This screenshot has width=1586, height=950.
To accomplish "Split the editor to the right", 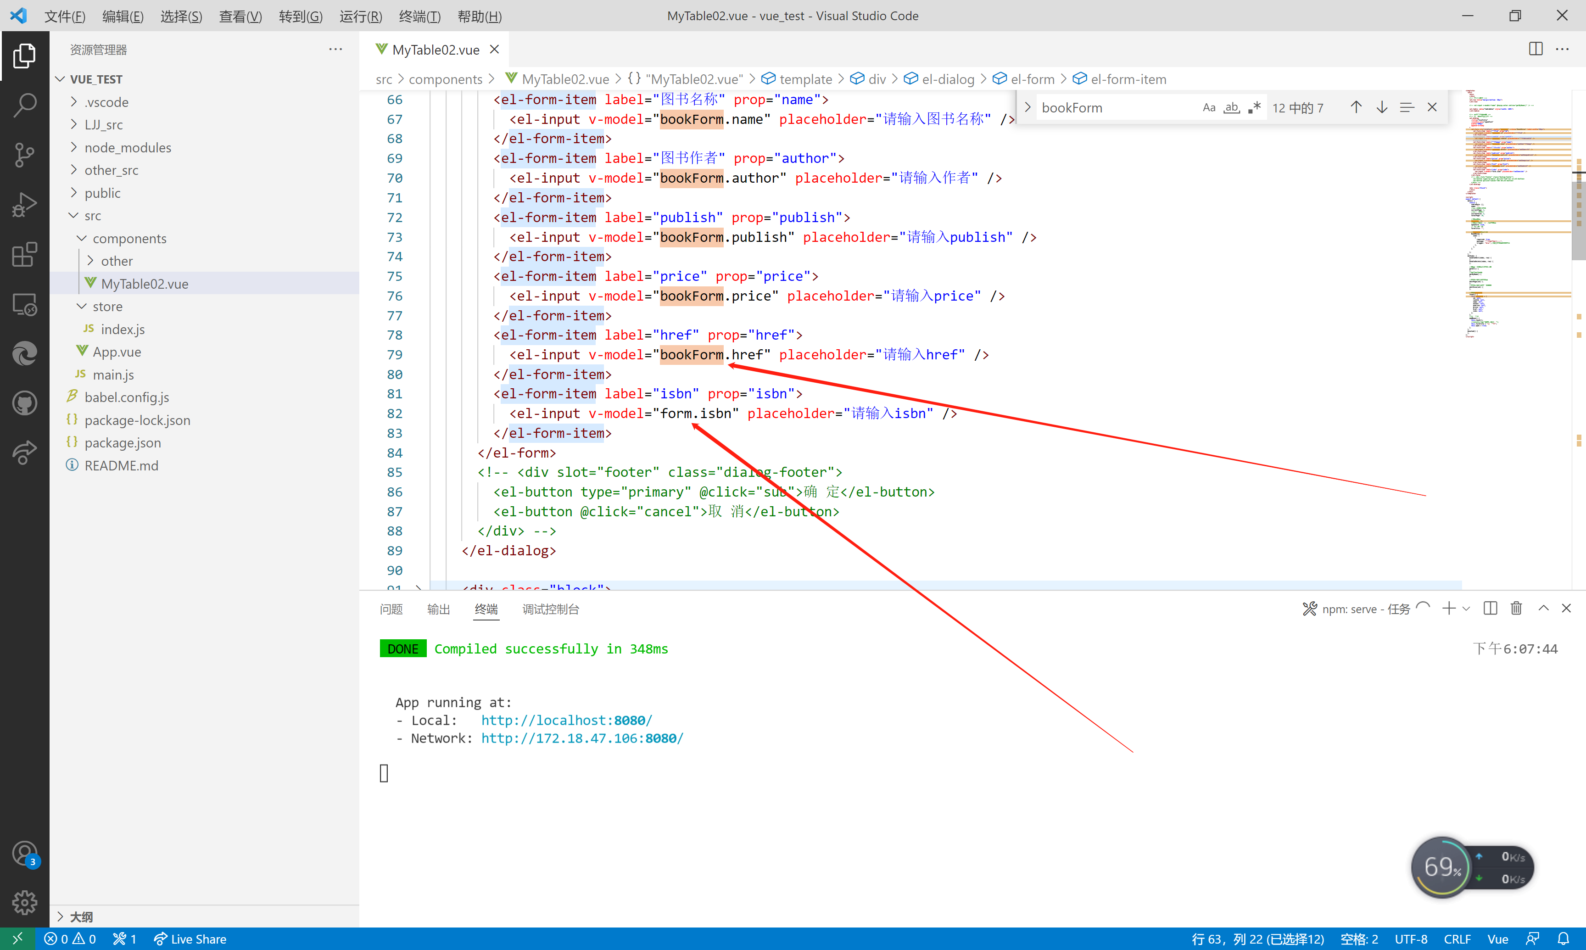I will (x=1536, y=49).
